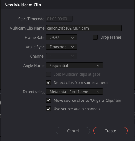Open the Angle Sync dropdown set to Timecode

click(x=62, y=47)
